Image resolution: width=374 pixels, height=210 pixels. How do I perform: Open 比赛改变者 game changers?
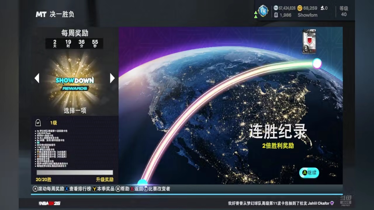pyautogui.click(x=159, y=189)
